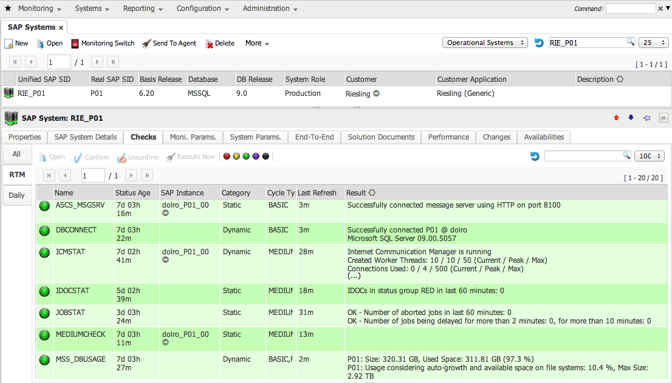This screenshot has width=672, height=383.
Task: Click the detach panel icon
Action: (x=646, y=118)
